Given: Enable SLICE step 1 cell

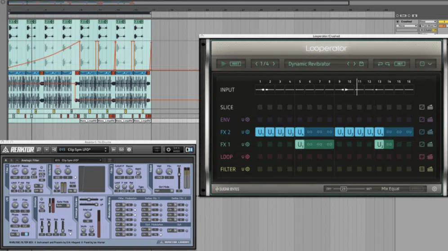Looking at the screenshot, I should [x=260, y=107].
